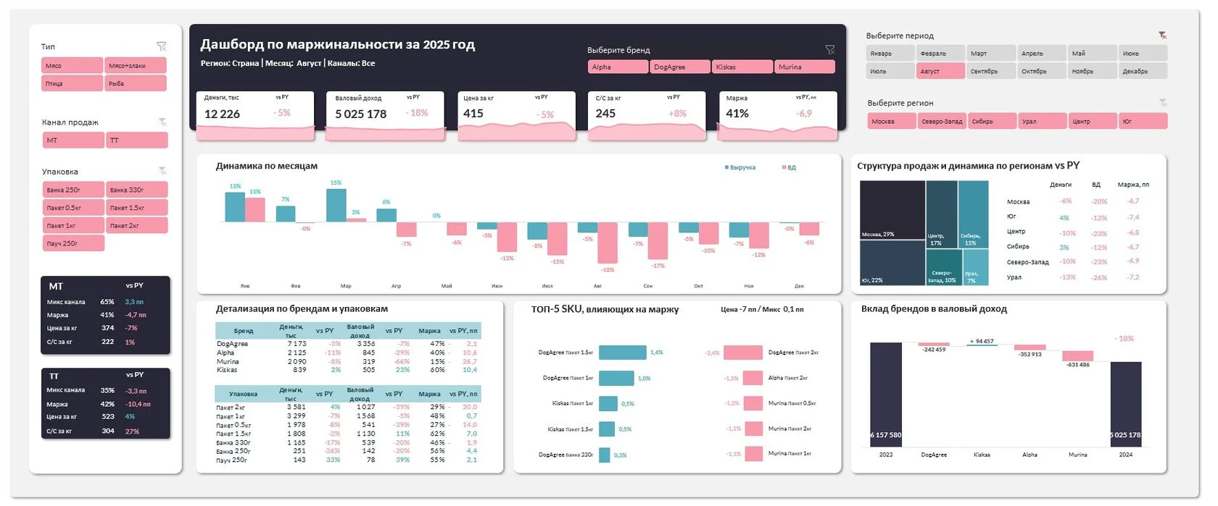Select Kiskas in the brand slicer
Viewport: 1218px width, 506px height.
(742, 67)
